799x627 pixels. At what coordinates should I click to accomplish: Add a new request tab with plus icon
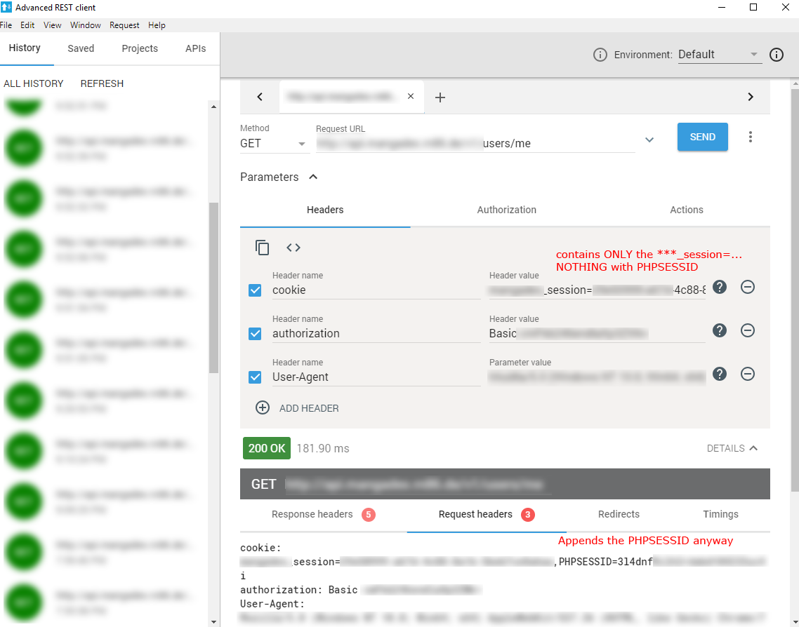point(440,96)
